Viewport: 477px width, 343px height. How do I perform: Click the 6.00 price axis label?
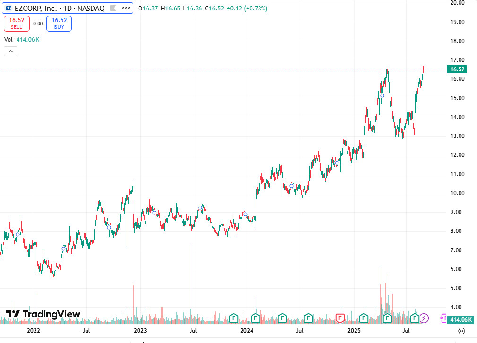click(456, 269)
